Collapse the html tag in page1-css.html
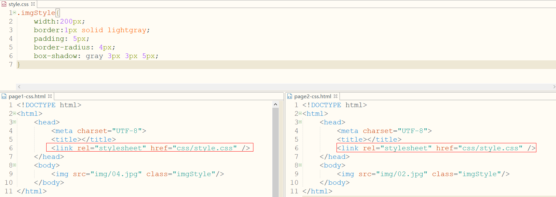The height and width of the screenshot is (197, 556). [x=15, y=113]
